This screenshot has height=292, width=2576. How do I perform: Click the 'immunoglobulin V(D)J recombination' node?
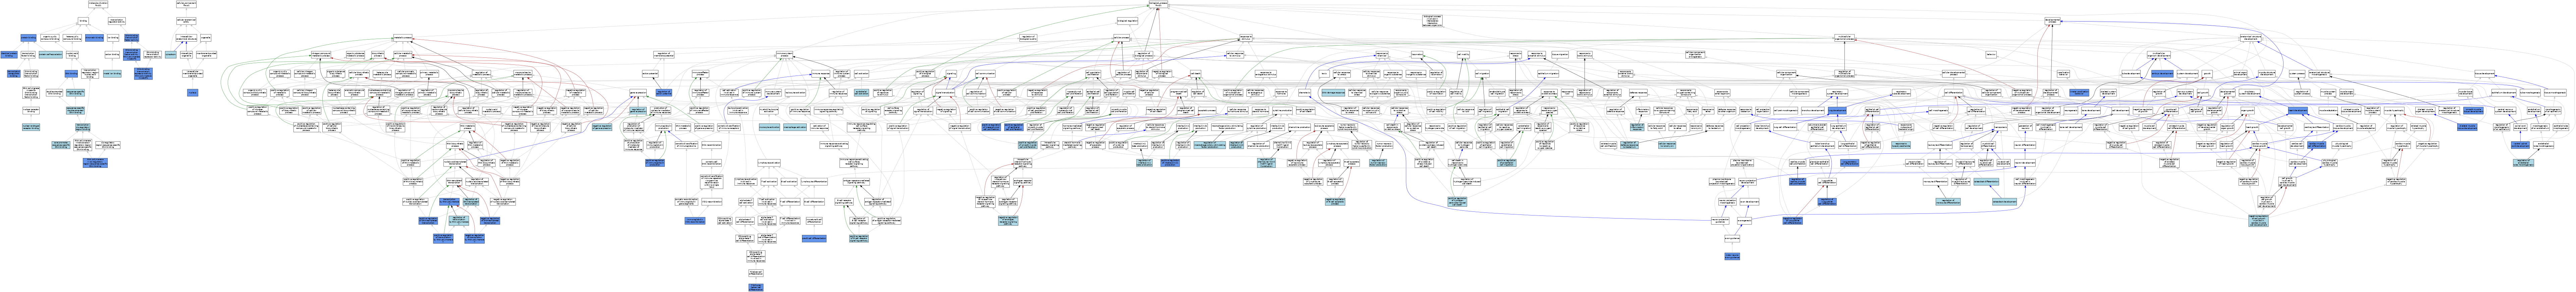695,221
